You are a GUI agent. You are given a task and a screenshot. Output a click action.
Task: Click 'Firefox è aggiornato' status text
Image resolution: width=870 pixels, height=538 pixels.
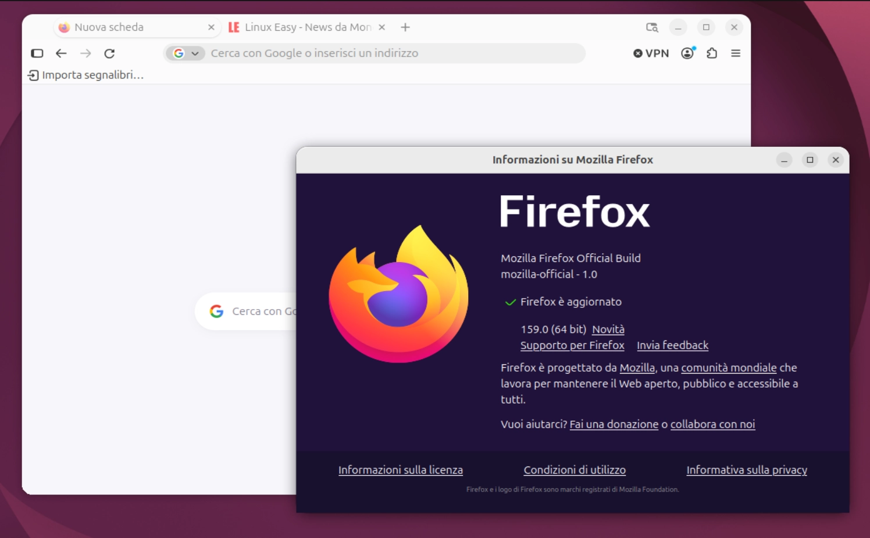point(571,302)
